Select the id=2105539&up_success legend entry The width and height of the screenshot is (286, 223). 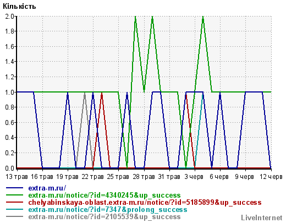tap(105, 216)
